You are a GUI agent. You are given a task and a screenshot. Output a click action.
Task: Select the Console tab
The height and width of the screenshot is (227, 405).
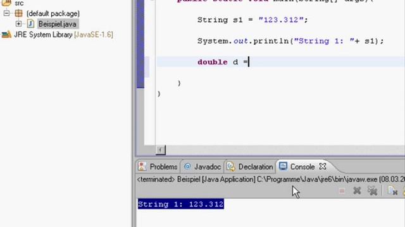[302, 166]
